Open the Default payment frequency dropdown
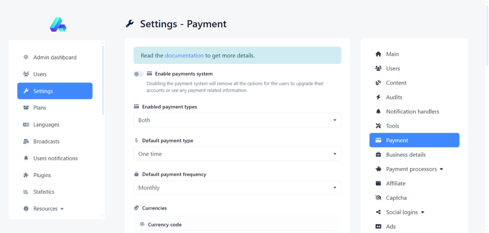This screenshot has height=233, width=489. (237, 188)
